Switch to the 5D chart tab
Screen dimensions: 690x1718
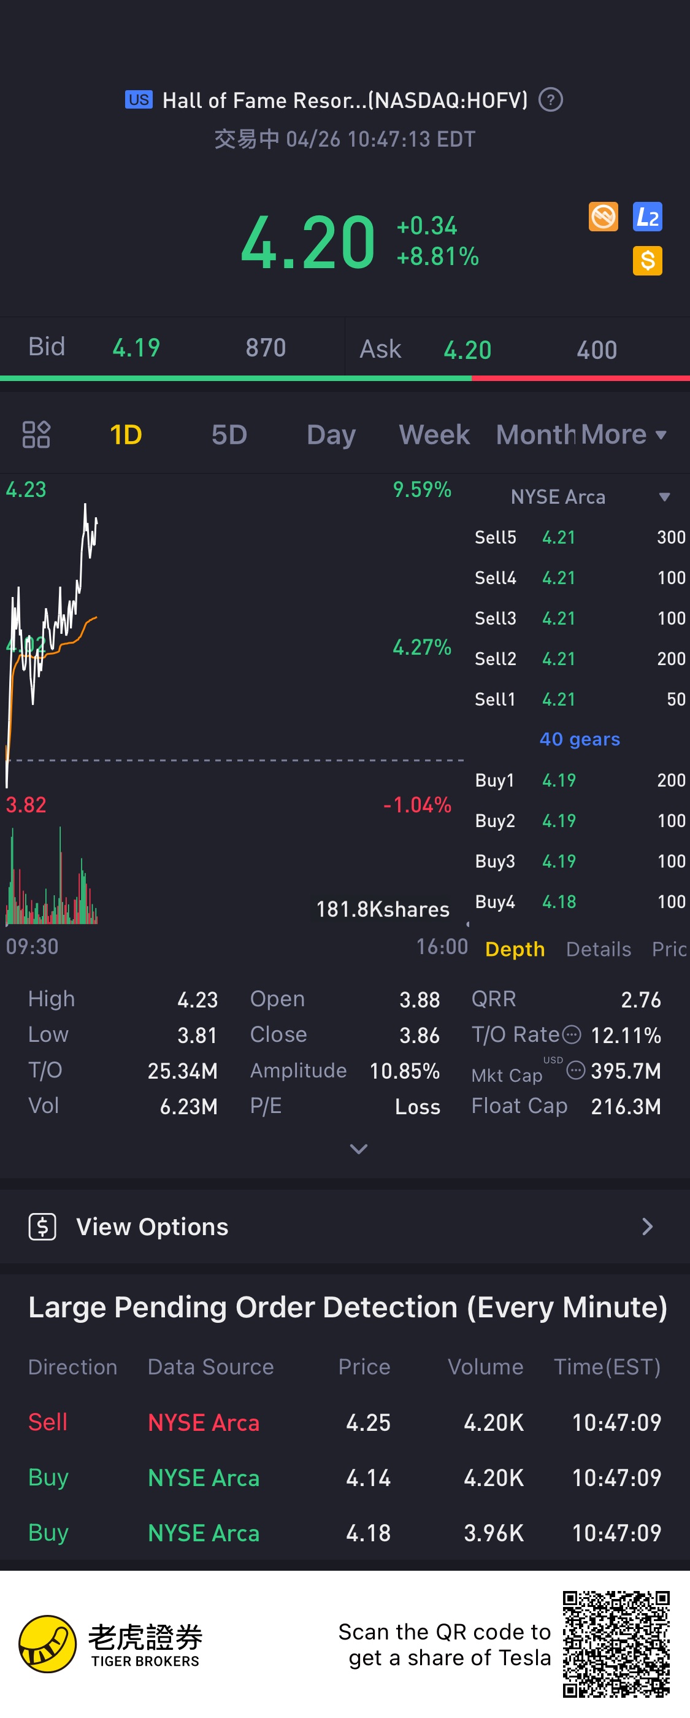tap(229, 434)
